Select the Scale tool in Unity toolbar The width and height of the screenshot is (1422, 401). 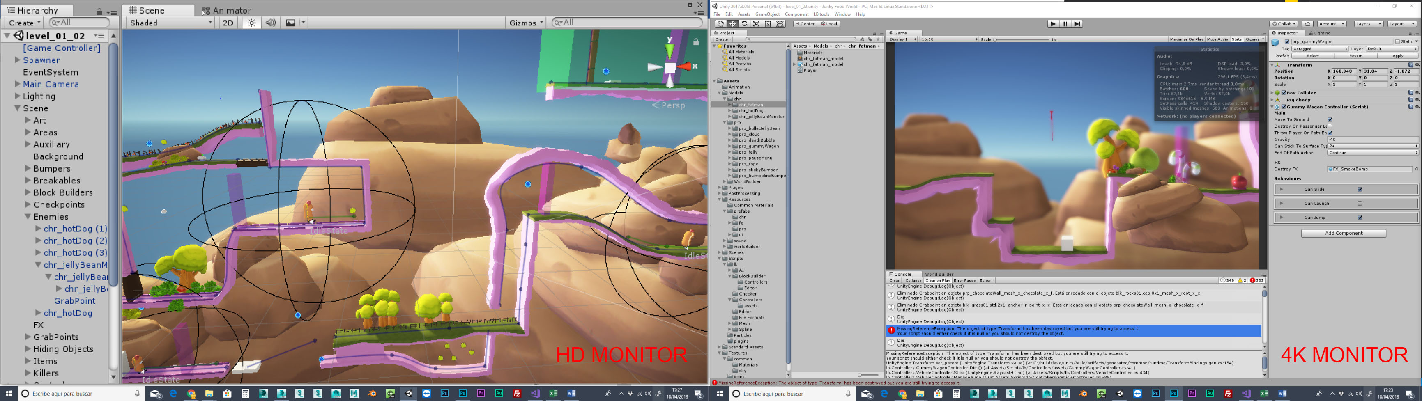pyautogui.click(x=756, y=24)
